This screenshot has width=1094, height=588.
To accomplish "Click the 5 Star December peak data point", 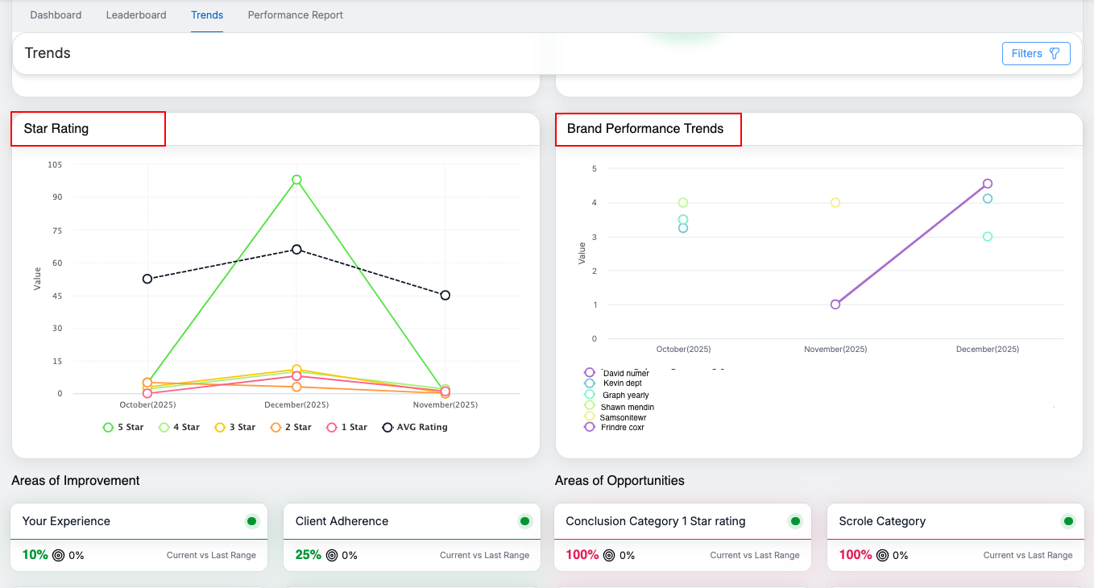I will (x=296, y=180).
